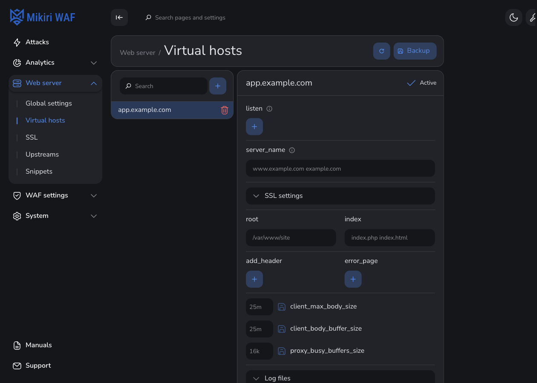The image size is (537, 383).
Task: Save proxy_busy_buffers_size with disk icon
Action: (282, 351)
